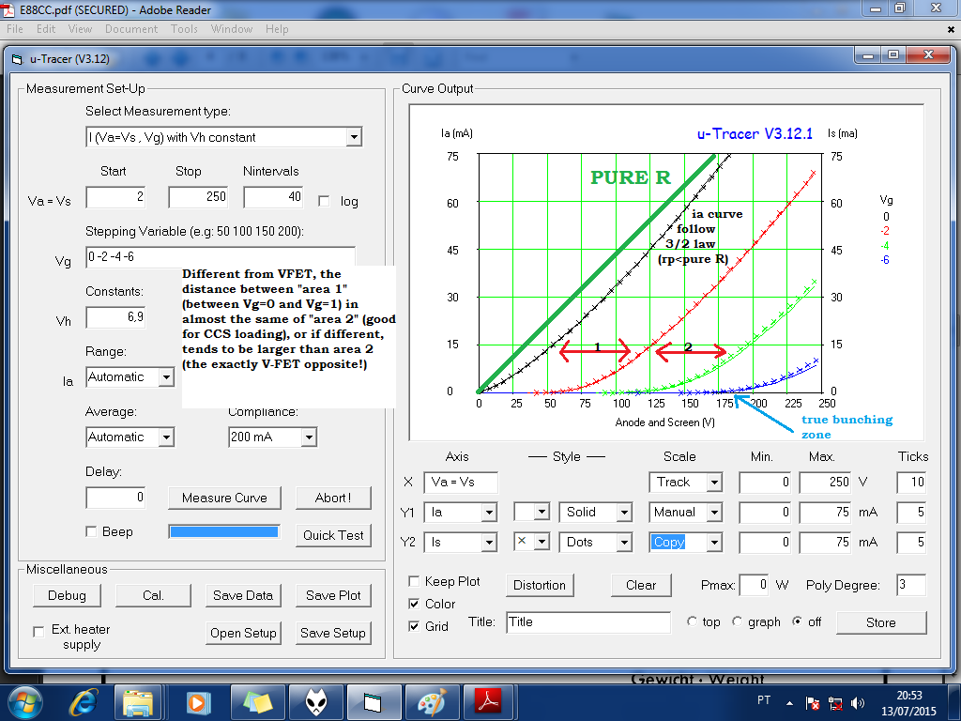Open X scale Track dropdown
This screenshot has width=961, height=721.
tap(714, 483)
